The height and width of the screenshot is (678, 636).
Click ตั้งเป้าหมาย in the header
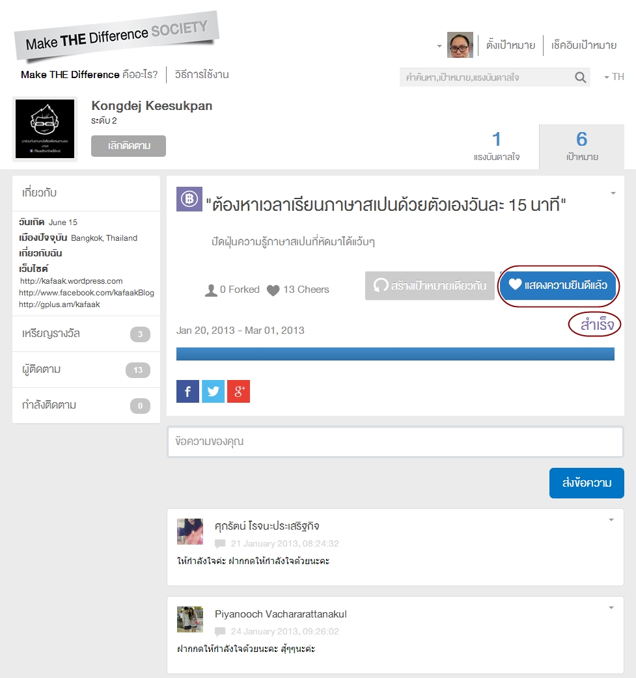[x=510, y=45]
